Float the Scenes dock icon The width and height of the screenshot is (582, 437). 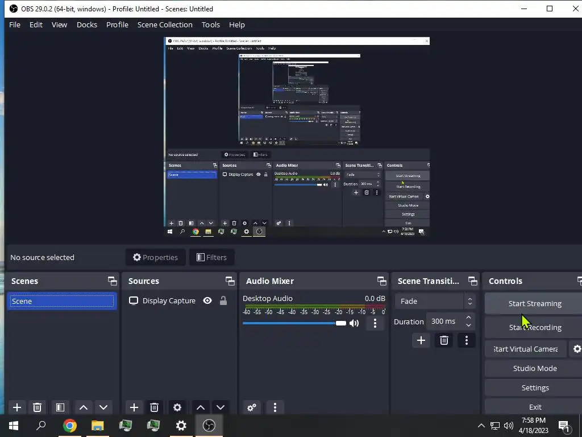112,281
